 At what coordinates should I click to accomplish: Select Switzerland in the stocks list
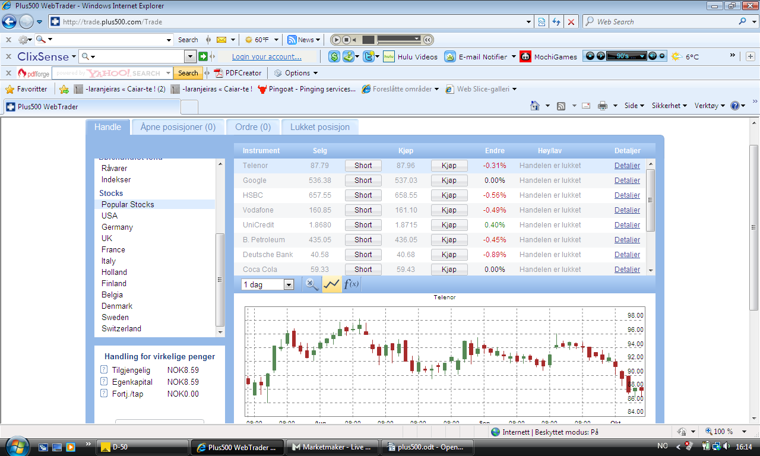click(121, 328)
